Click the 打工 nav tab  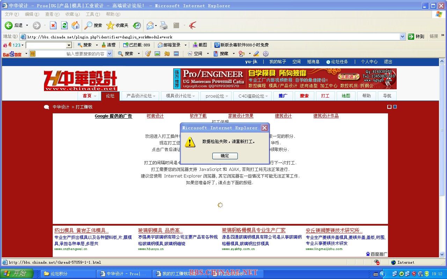point(325,96)
